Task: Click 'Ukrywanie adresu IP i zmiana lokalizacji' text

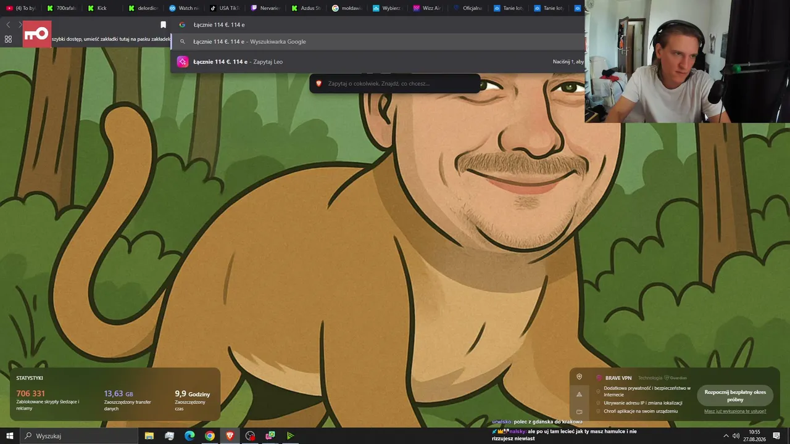Action: click(x=643, y=403)
